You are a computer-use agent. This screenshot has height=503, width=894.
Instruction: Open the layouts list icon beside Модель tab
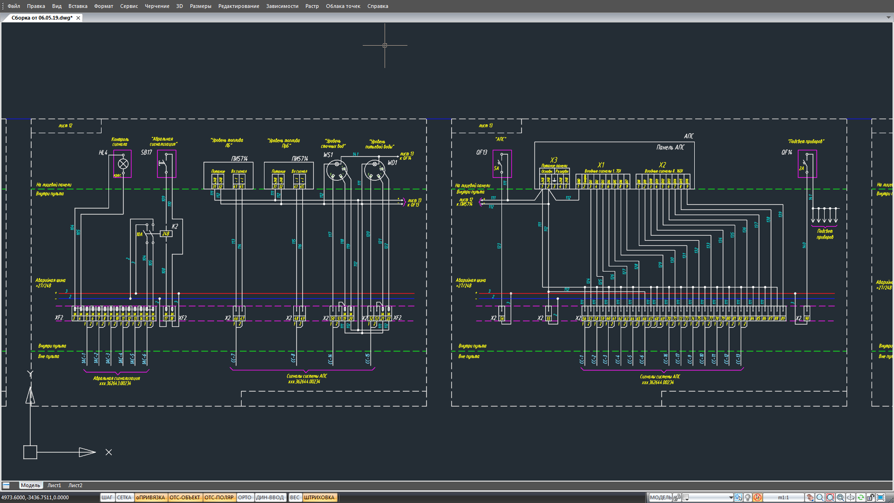[x=6, y=485]
